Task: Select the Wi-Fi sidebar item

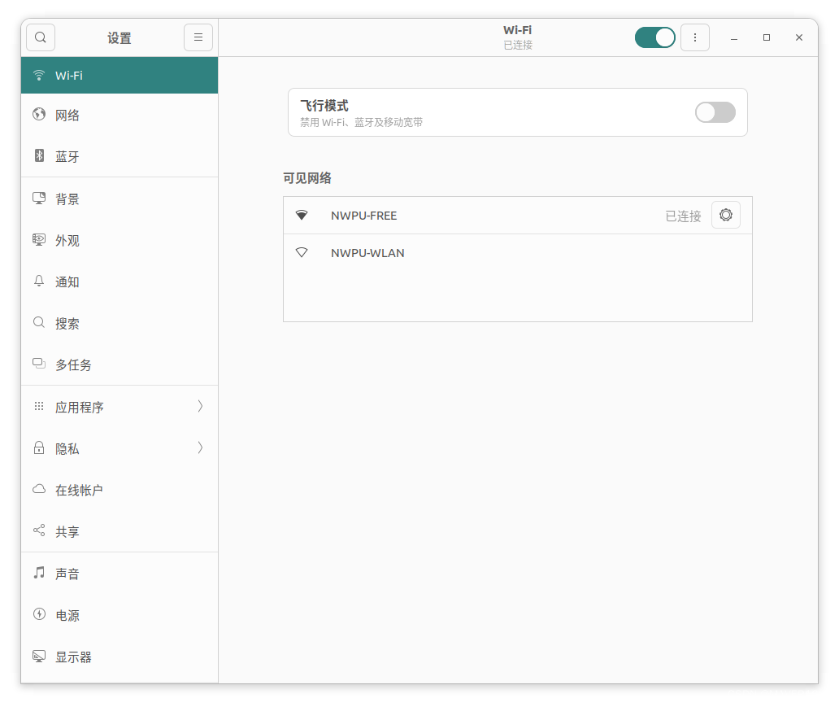Action: (120, 76)
